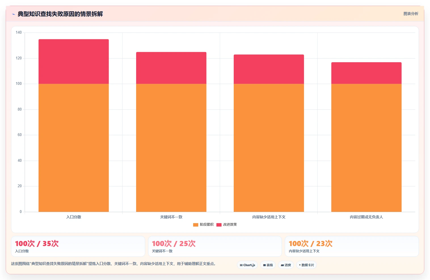Toggle the 阶段累积 legend label
The height and width of the screenshot is (280, 430).
(206, 225)
